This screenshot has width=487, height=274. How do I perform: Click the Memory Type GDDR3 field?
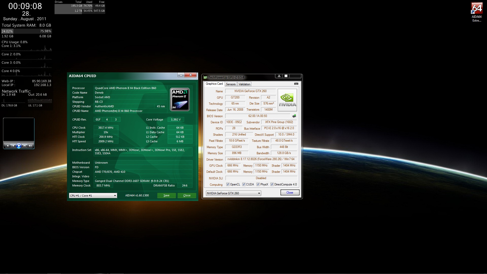pos(237,147)
